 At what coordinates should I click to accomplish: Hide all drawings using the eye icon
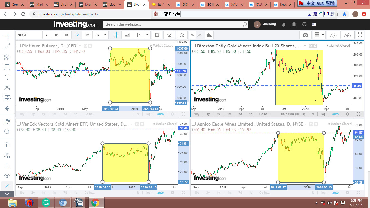[x=7, y=176]
